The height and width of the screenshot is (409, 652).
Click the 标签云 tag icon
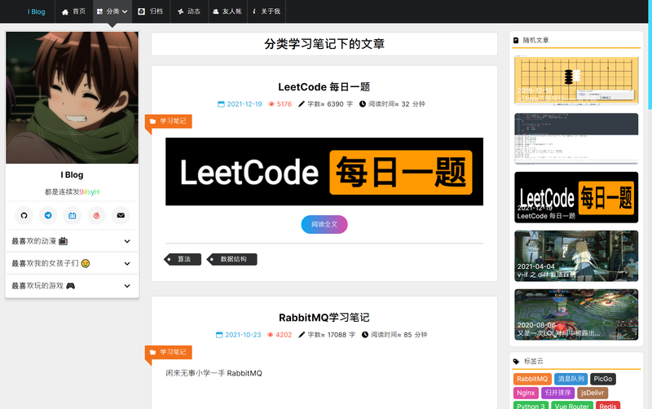click(x=517, y=361)
